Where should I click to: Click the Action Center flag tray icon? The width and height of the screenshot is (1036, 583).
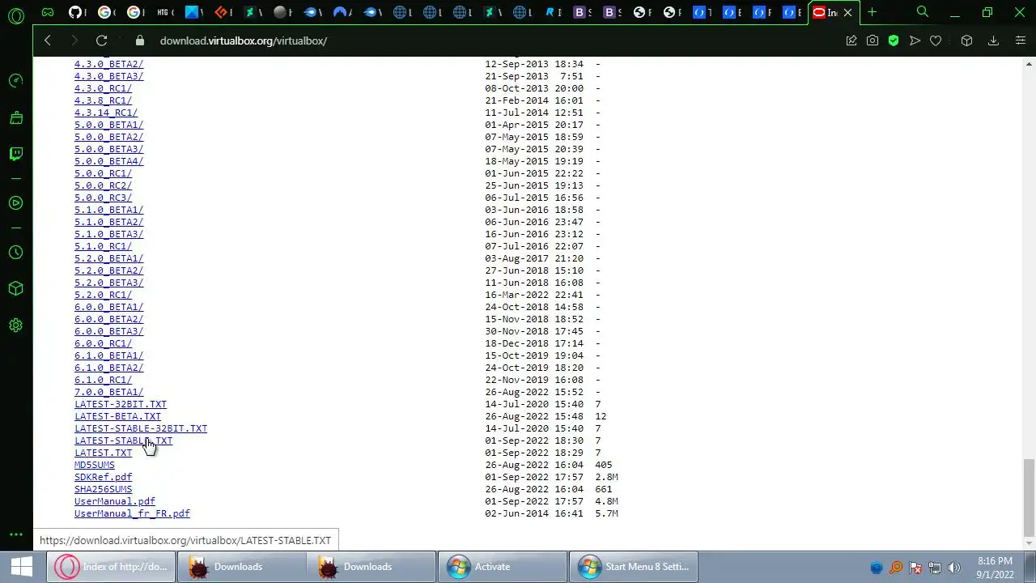(915, 568)
